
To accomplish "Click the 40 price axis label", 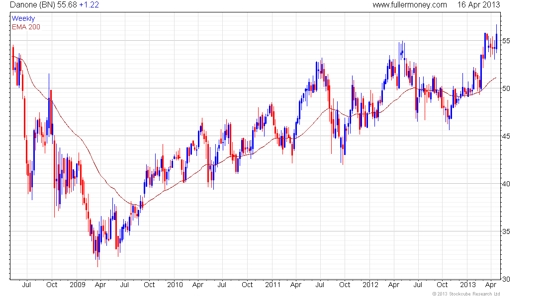I will coord(506,184).
